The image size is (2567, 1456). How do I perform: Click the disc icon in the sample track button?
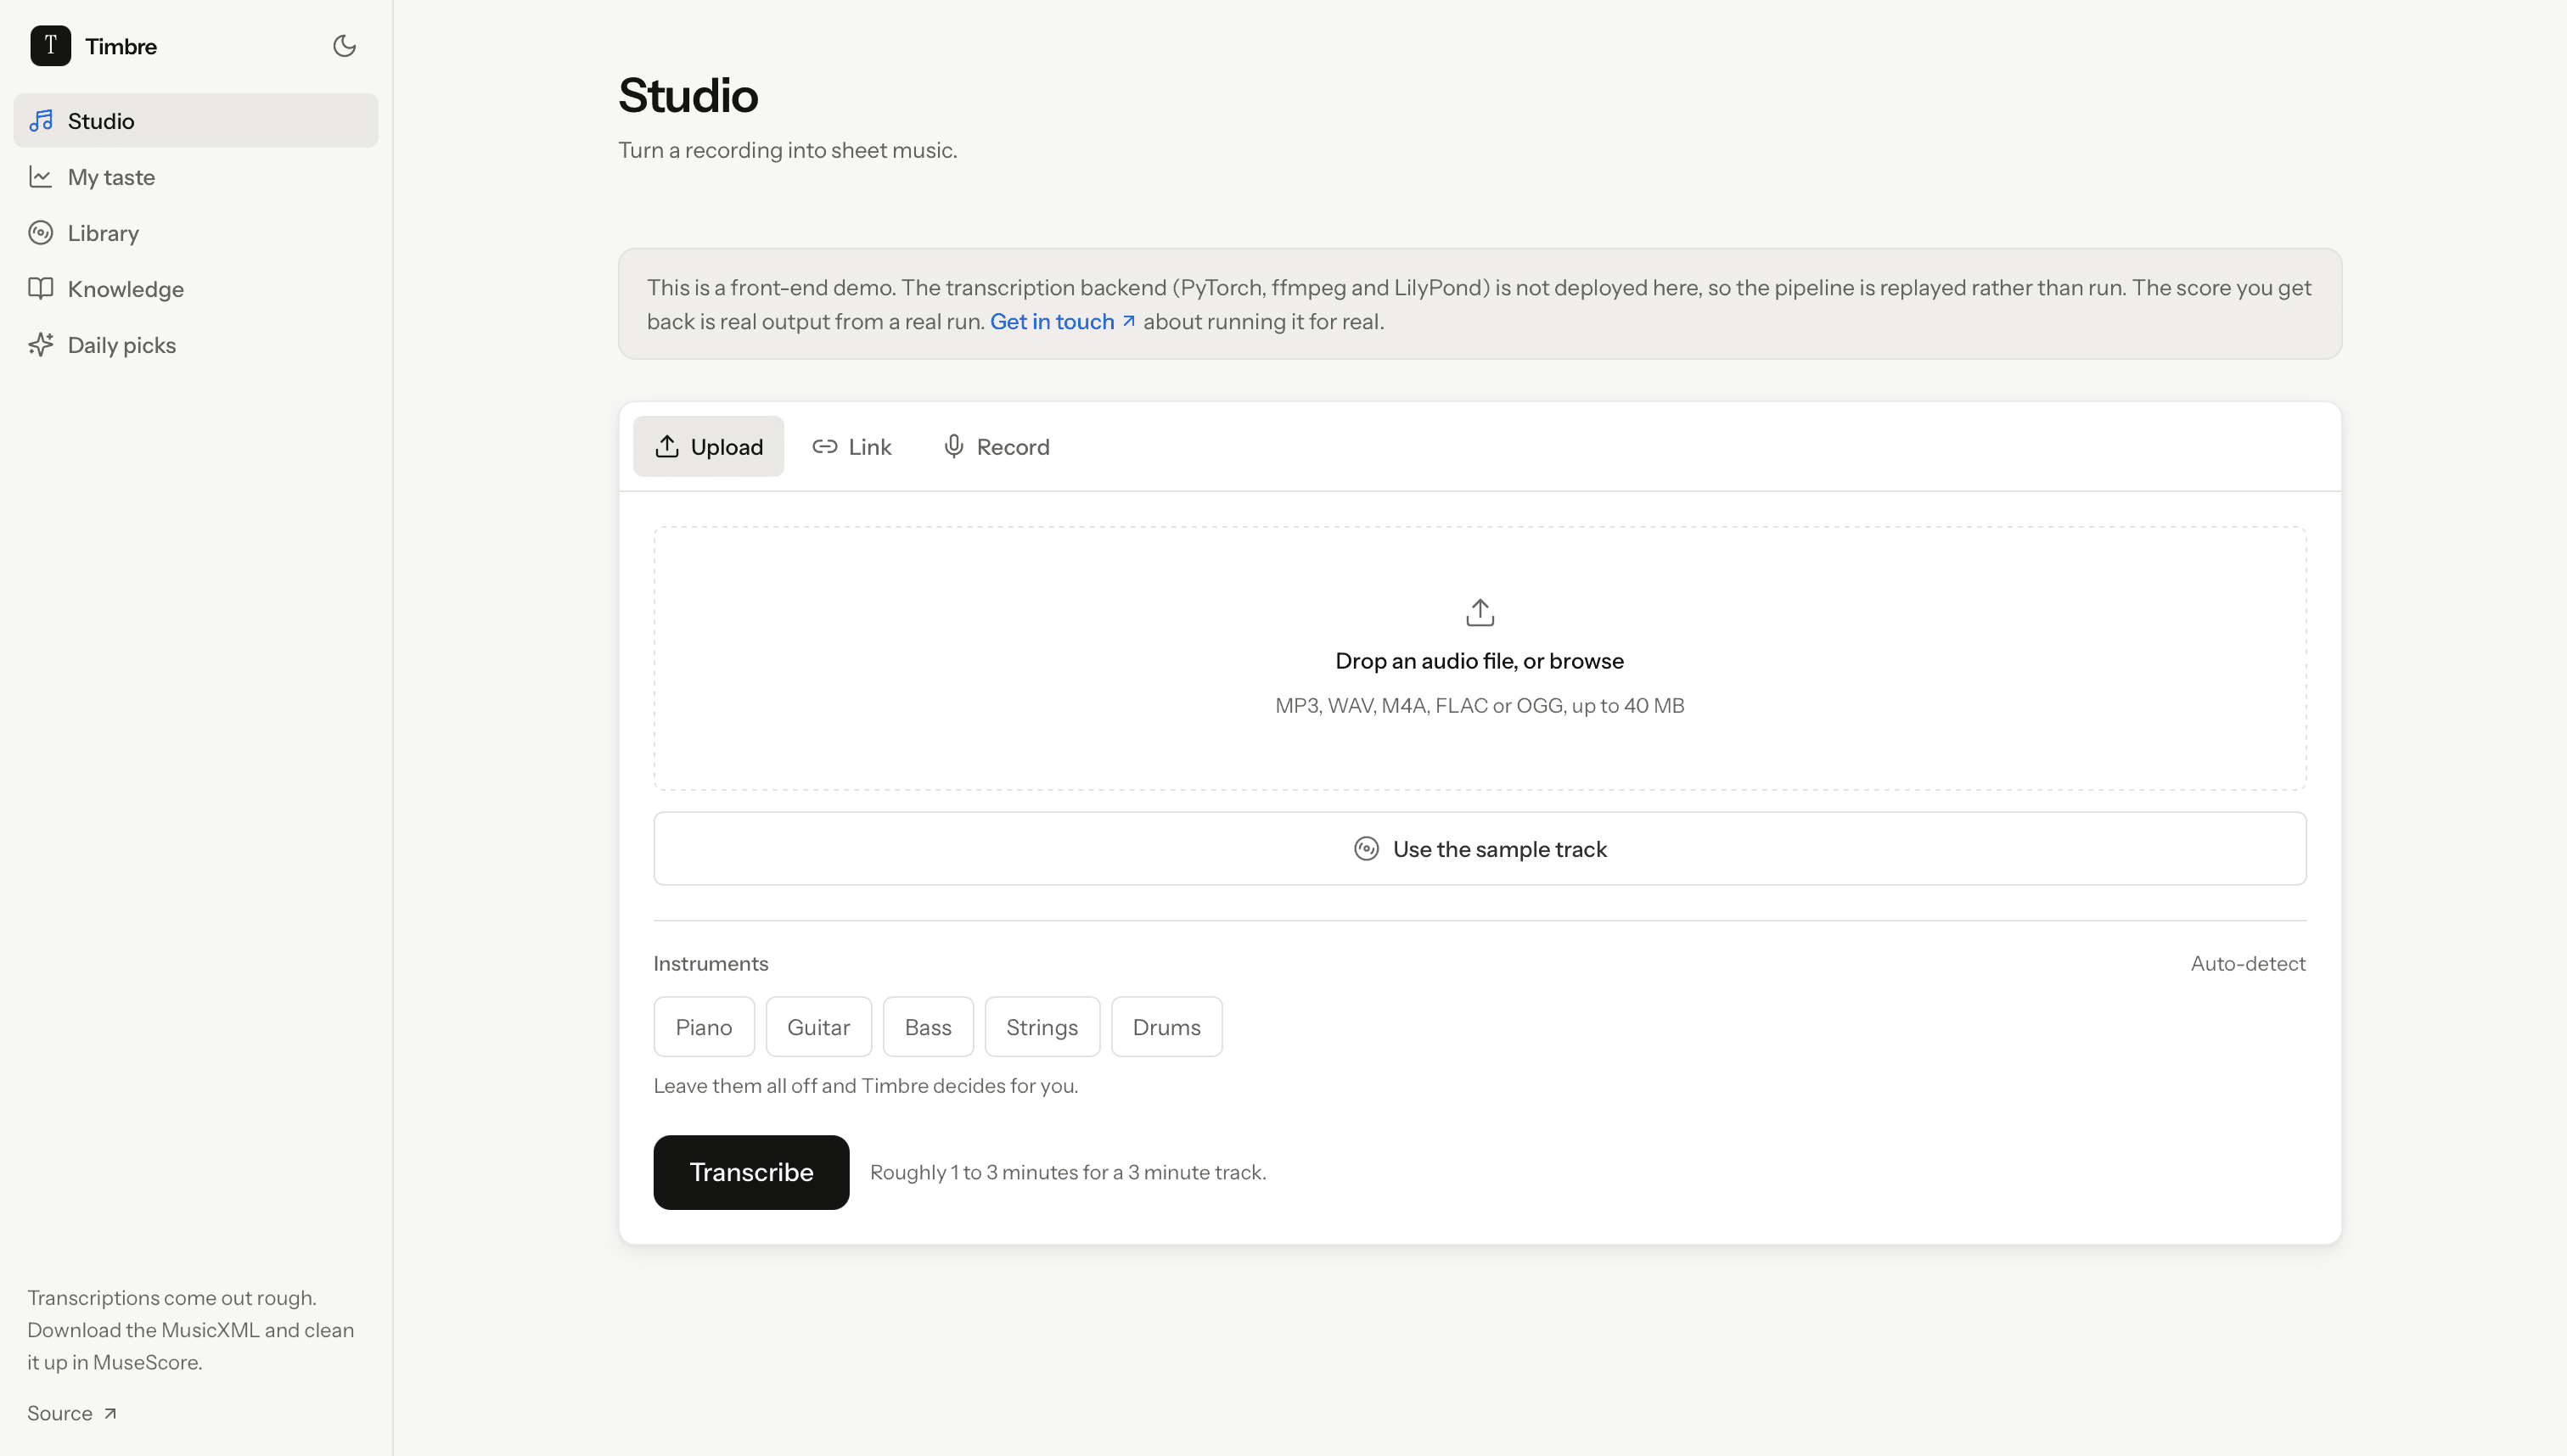click(x=1367, y=849)
